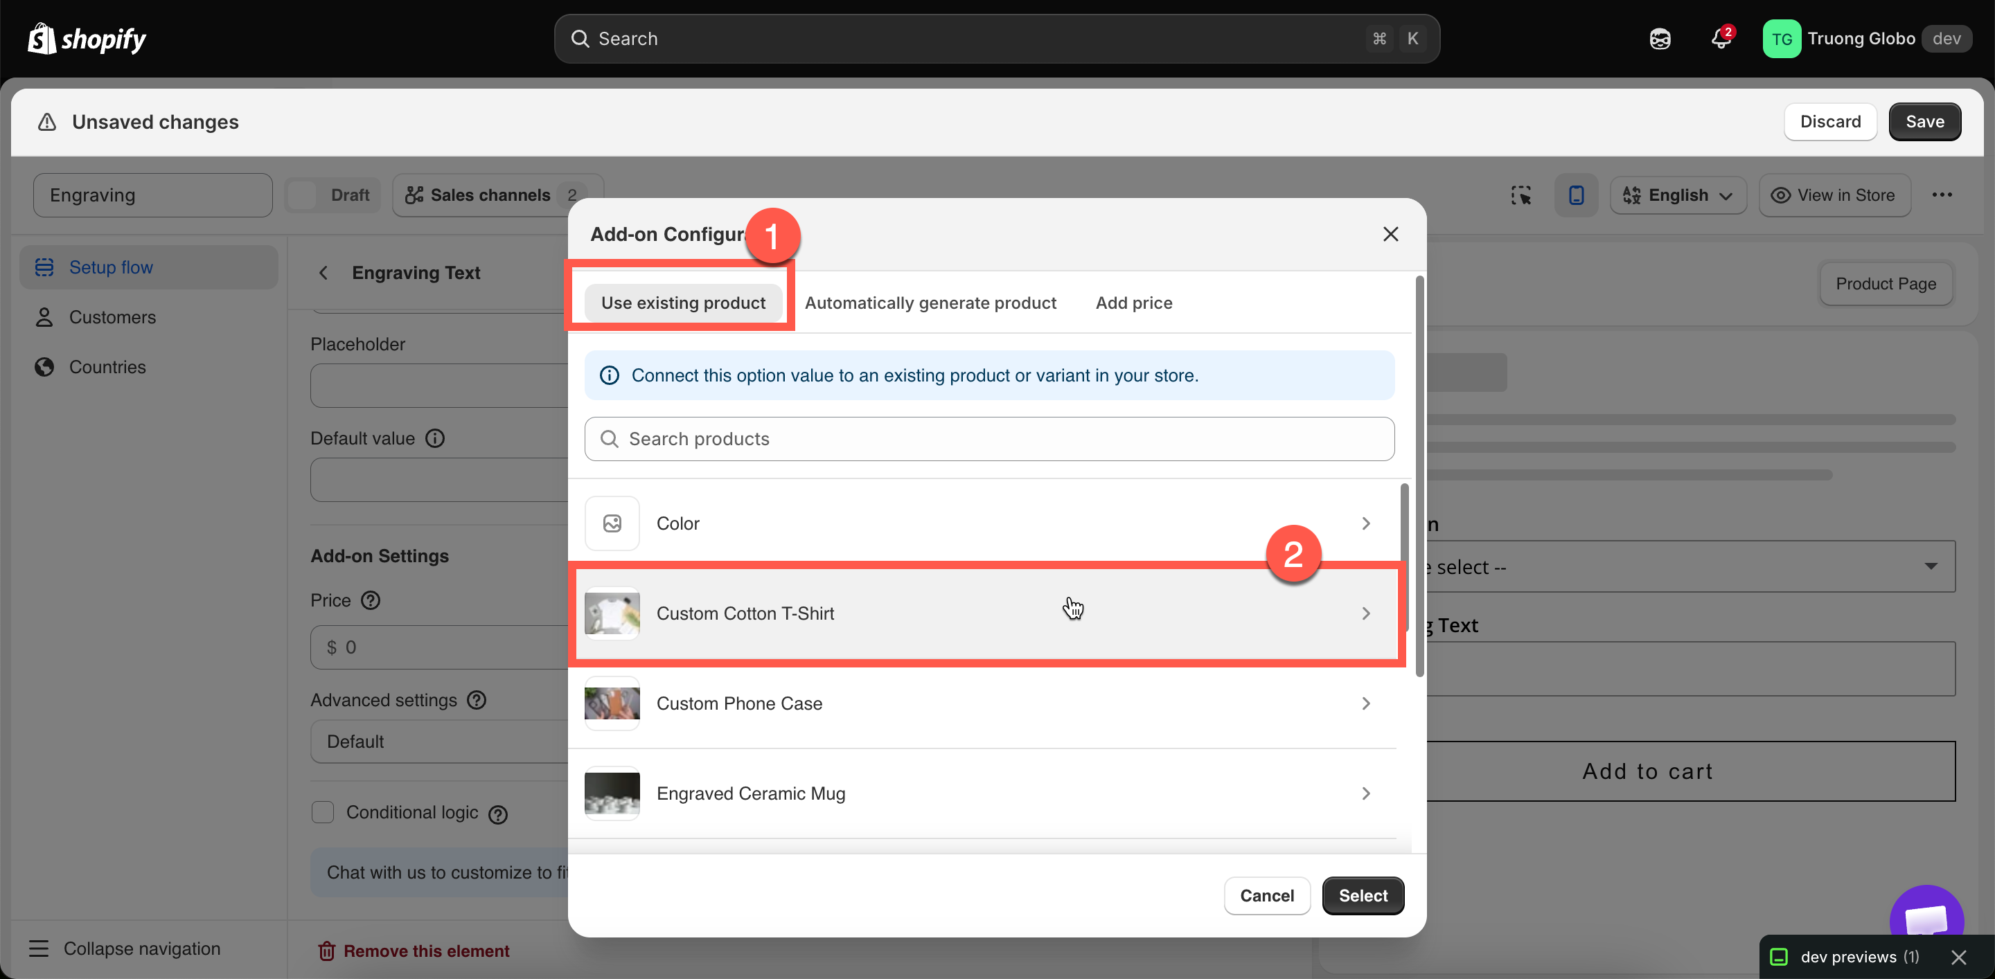Click the Conditional logic help icon
The image size is (1995, 979).
click(x=498, y=814)
